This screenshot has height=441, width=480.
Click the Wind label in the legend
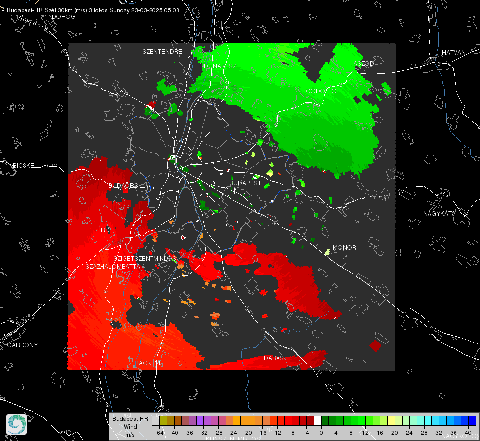coord(130,427)
